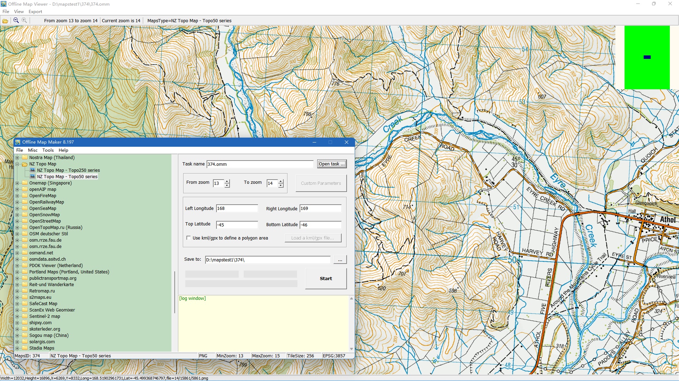Screen dimensions: 679x381
Task: Click the zoom out magnifier icon
Action: click(x=16, y=20)
